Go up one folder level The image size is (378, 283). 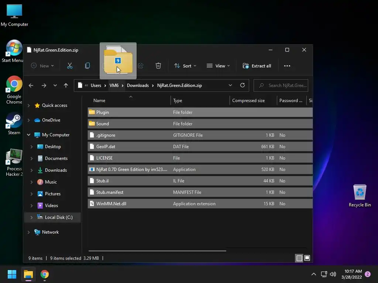(66, 85)
